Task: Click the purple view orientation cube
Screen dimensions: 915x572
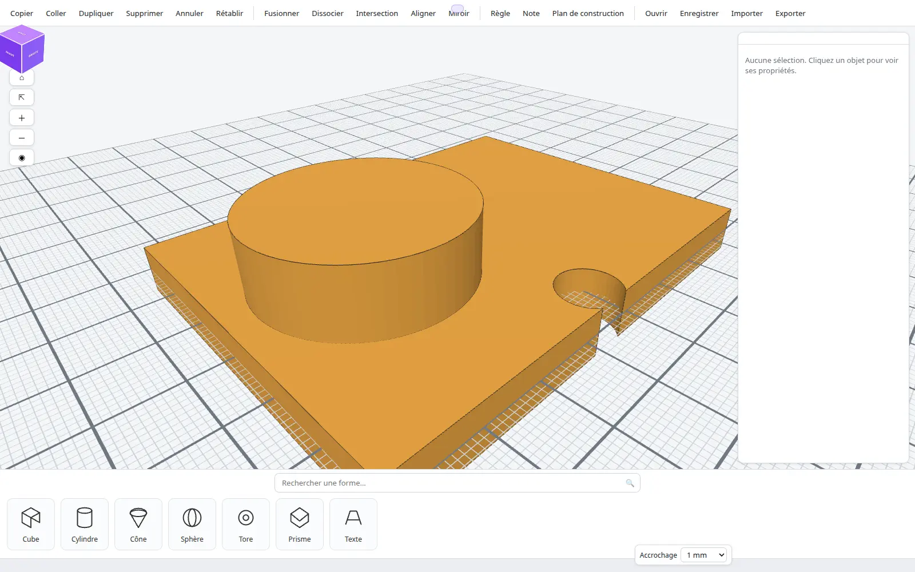Action: (x=22, y=49)
